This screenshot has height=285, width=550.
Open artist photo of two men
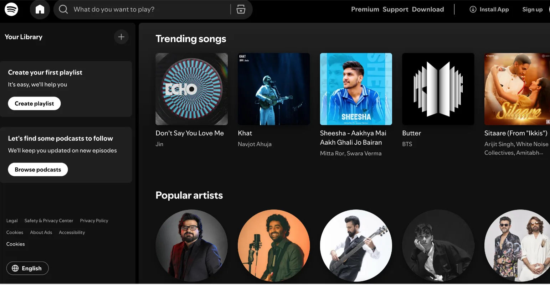(517, 245)
